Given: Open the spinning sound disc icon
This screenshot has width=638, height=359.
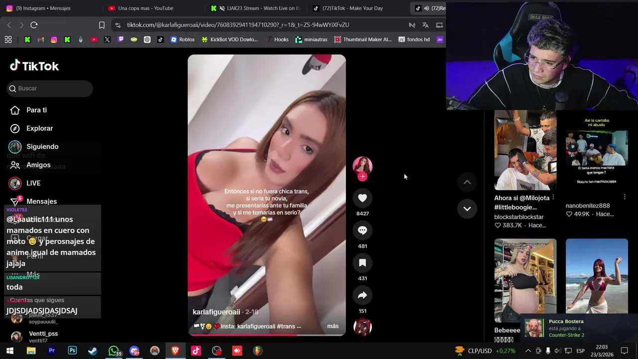Looking at the screenshot, I should 362,327.
